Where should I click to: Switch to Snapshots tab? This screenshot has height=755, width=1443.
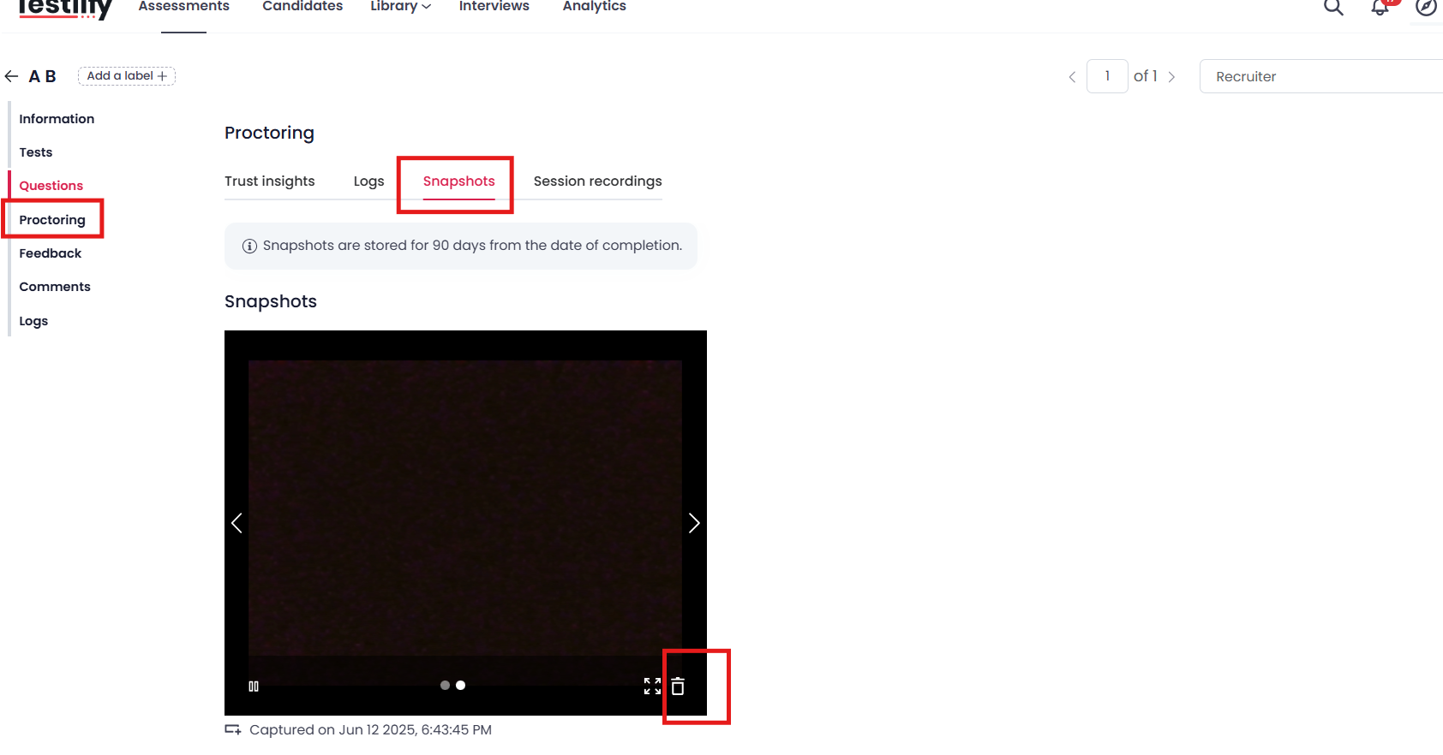[x=459, y=181]
